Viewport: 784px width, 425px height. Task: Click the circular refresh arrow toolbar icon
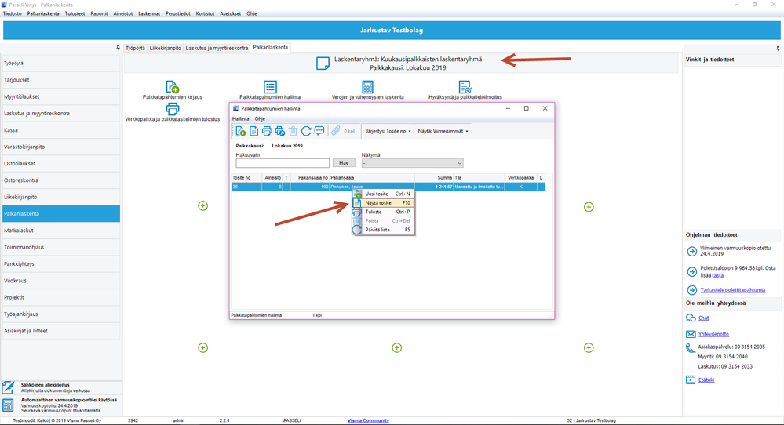coord(306,131)
